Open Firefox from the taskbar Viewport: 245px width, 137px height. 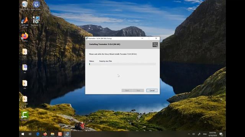(45, 134)
